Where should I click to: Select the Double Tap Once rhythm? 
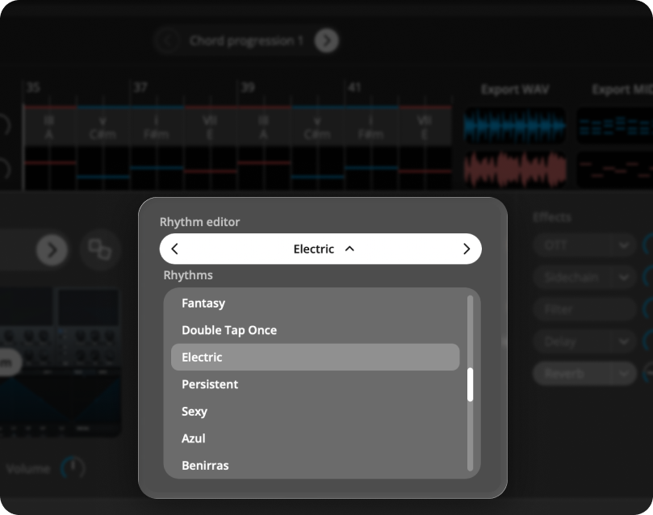coord(316,330)
